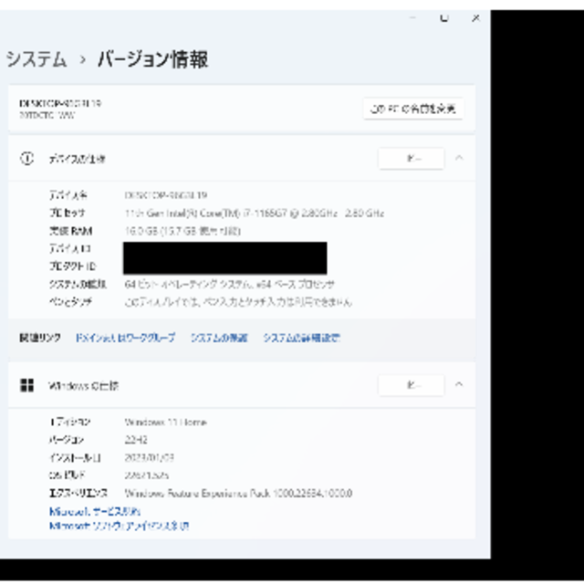Click the バージョン情報 page heading

click(152, 59)
